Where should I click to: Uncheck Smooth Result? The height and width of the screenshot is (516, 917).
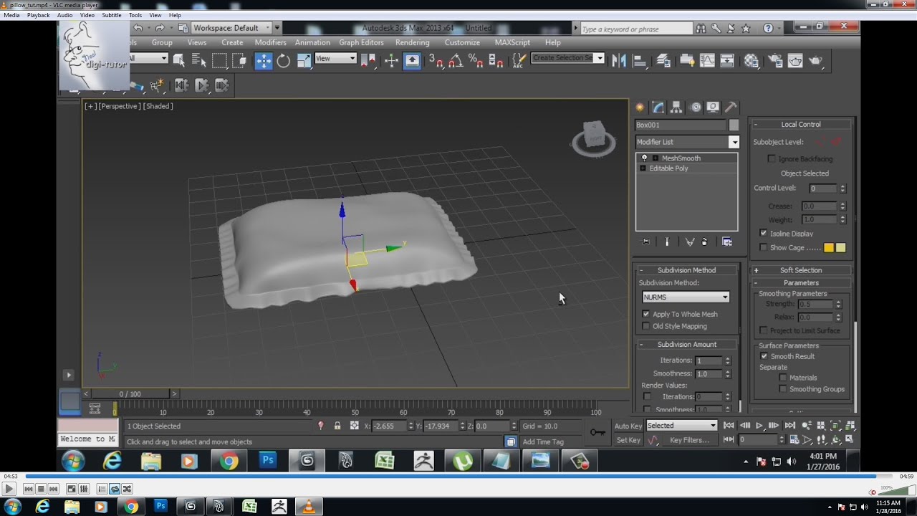(764, 356)
